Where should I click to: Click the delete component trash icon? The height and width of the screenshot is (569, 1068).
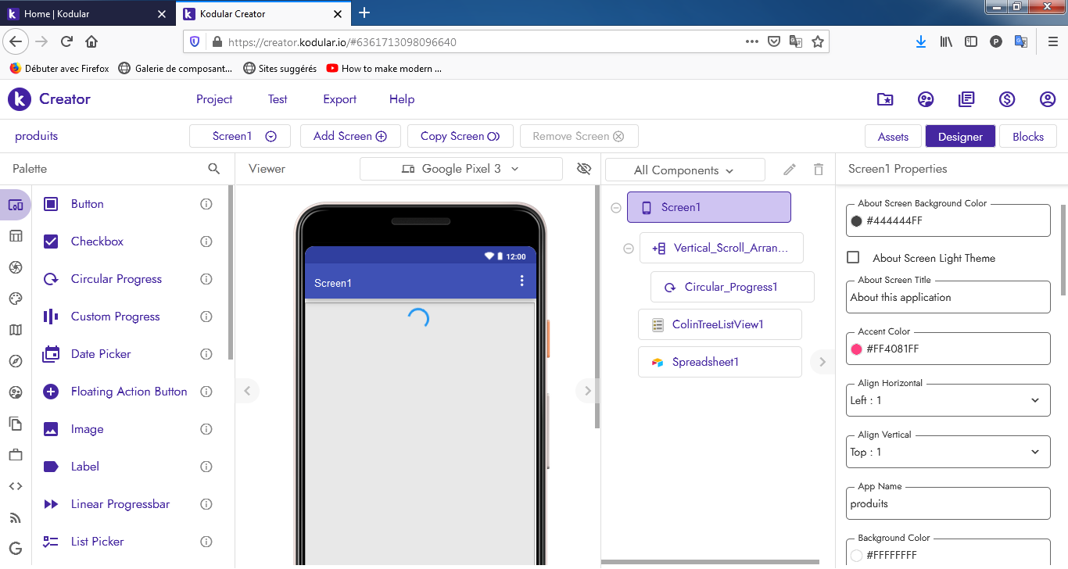[819, 170]
